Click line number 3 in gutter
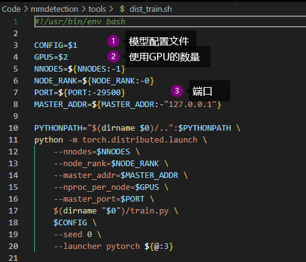 click(16, 45)
